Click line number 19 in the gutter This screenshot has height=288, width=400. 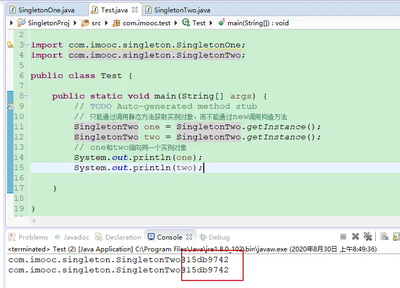pos(19,208)
